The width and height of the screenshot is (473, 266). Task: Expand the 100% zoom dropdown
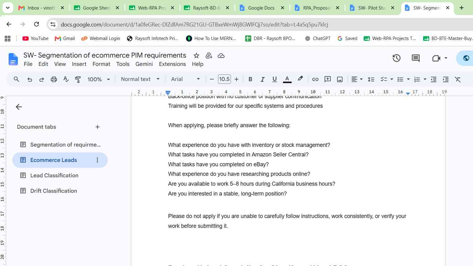[x=99, y=79]
